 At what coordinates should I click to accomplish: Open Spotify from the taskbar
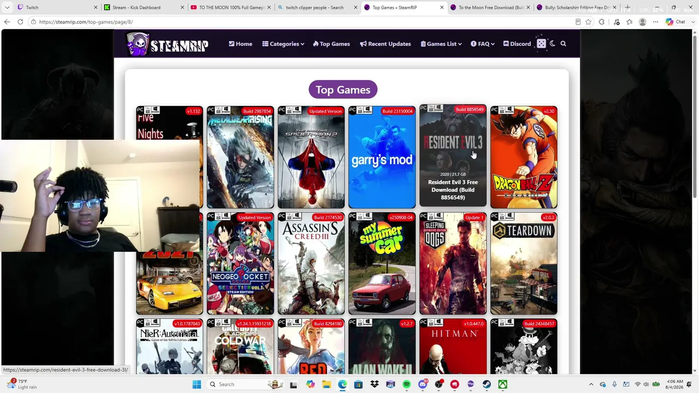coord(406,384)
